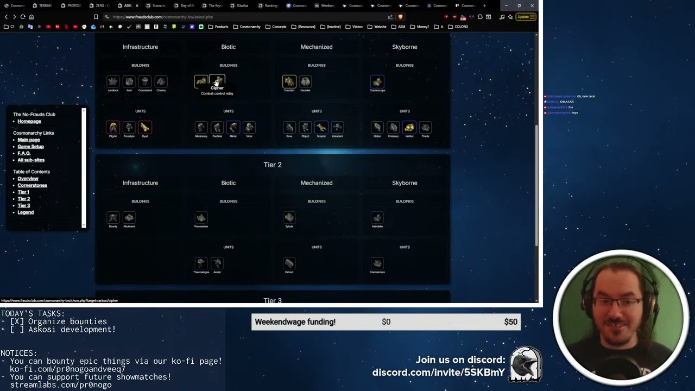Screen dimensions: 695x391
Task: Open the Crematorium unit icon
Action: point(377,263)
